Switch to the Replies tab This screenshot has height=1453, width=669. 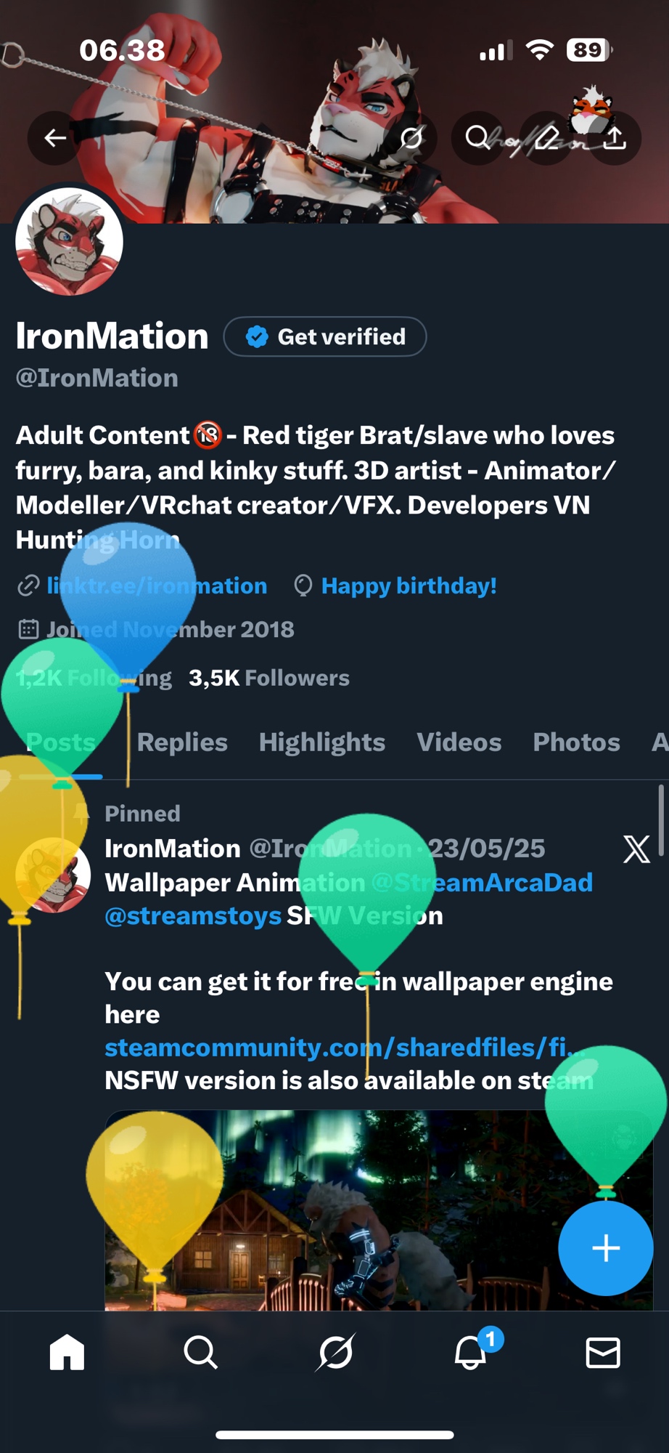pyautogui.click(x=182, y=742)
